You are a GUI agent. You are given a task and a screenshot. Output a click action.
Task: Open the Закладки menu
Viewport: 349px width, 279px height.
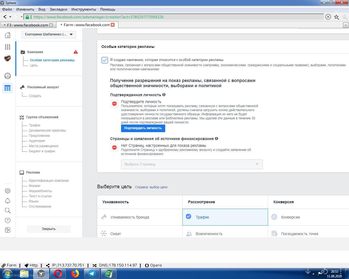58,9
